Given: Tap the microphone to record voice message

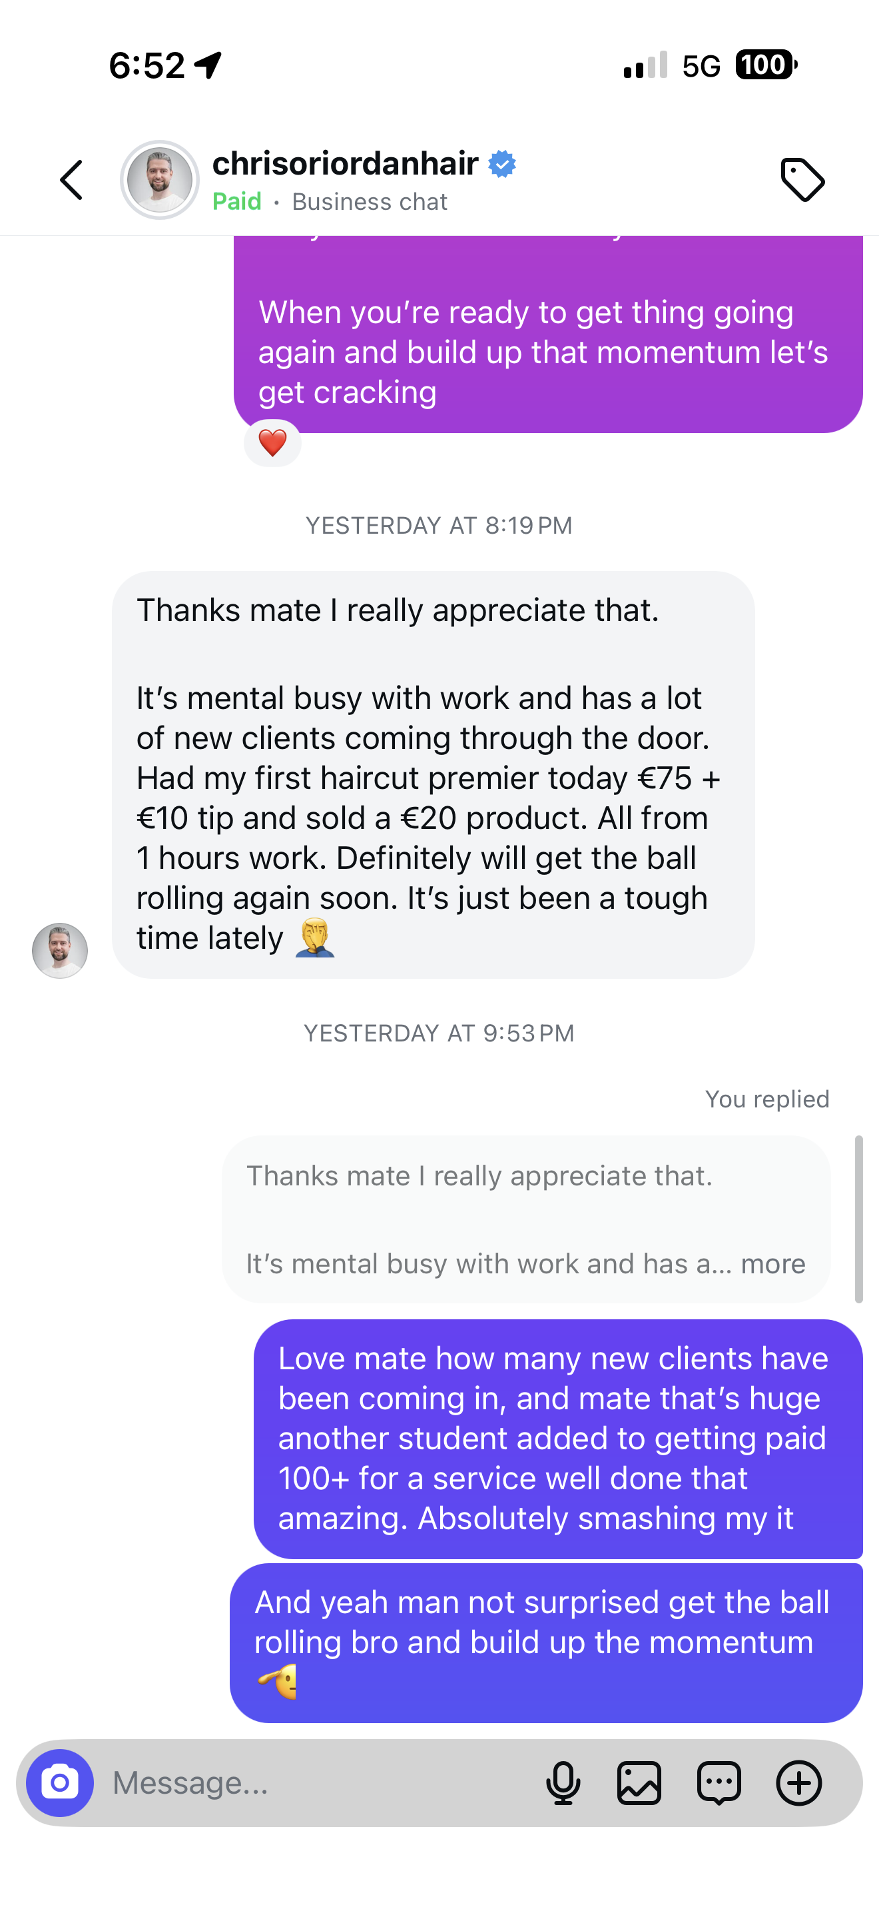Looking at the screenshot, I should pos(563,1784).
